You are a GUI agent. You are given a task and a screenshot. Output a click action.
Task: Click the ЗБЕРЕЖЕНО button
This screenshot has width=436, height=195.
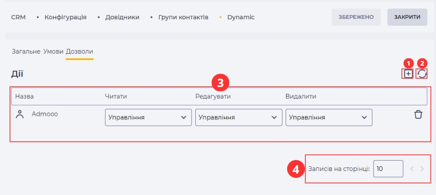(356, 17)
